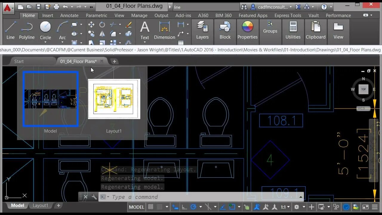
Task: Expand the Text tool dropdown arrow
Action: [x=145, y=42]
